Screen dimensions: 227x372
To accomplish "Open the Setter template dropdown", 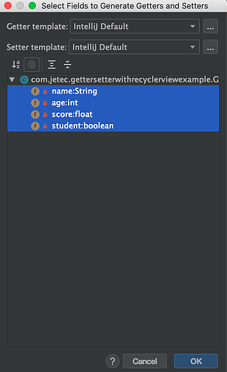I will [x=134, y=47].
